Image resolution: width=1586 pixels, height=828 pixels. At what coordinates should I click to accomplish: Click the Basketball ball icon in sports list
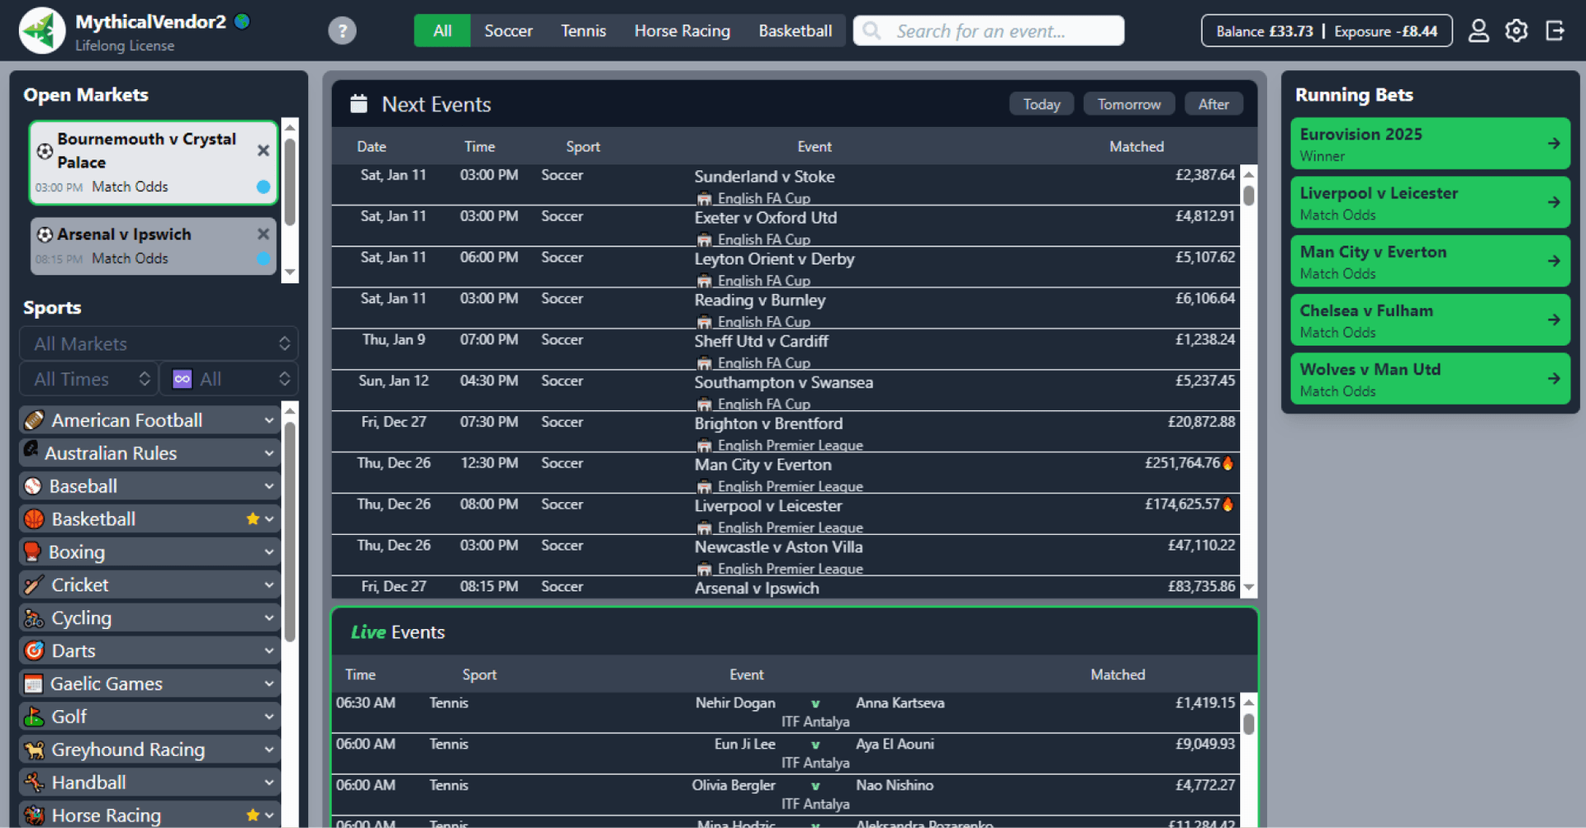click(x=34, y=519)
